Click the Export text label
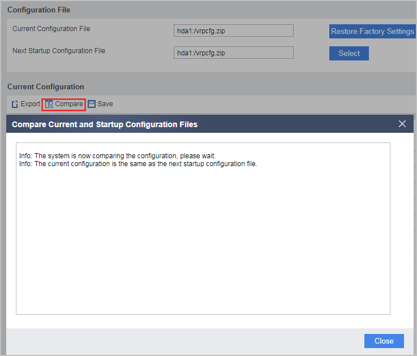This screenshot has width=417, height=356. [30, 104]
